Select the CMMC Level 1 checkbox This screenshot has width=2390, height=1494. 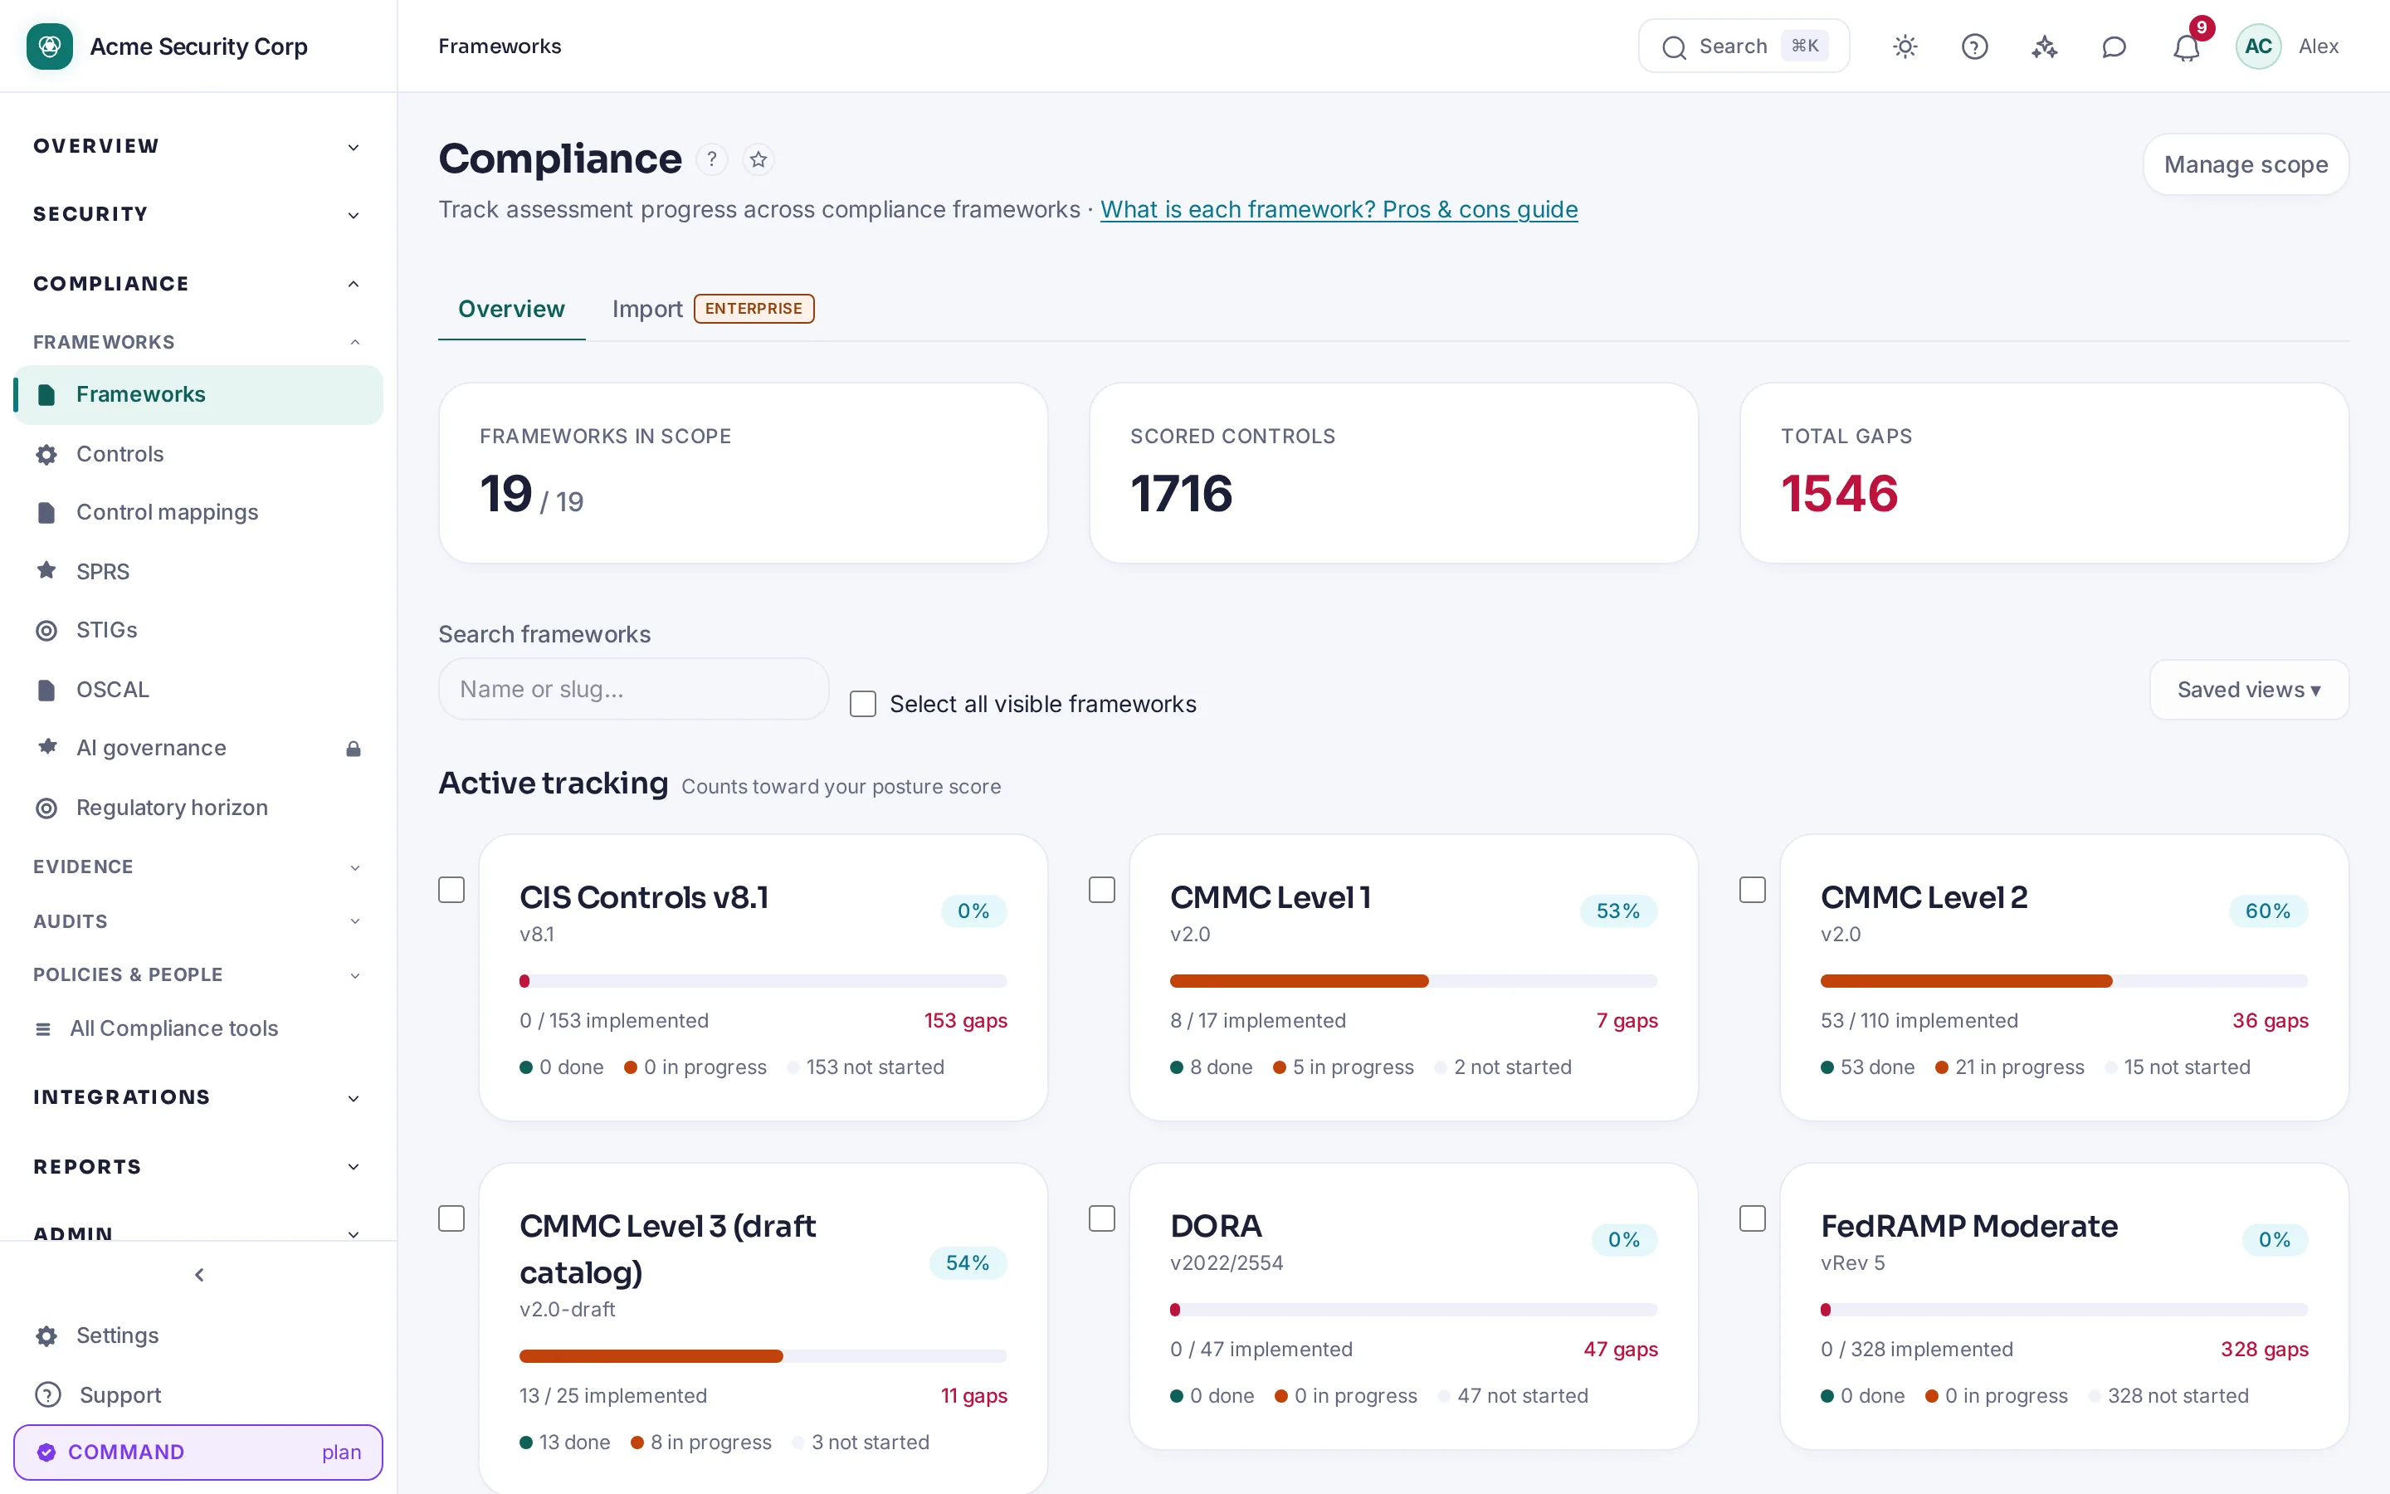pos(1102,889)
